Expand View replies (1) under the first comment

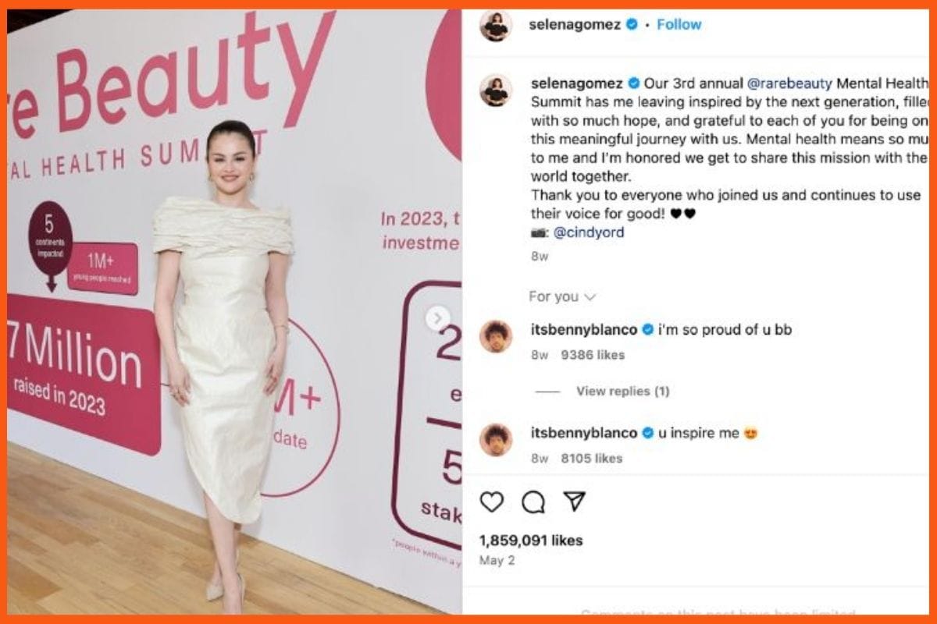pos(622,392)
